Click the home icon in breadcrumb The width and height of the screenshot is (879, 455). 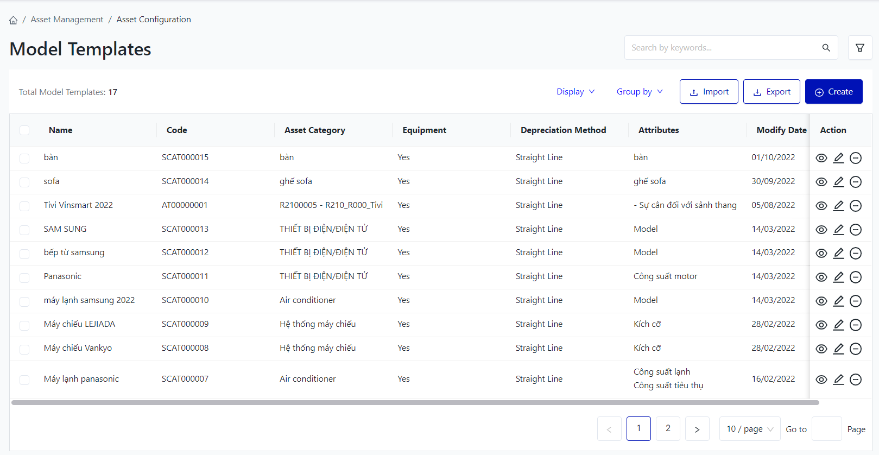coord(14,20)
